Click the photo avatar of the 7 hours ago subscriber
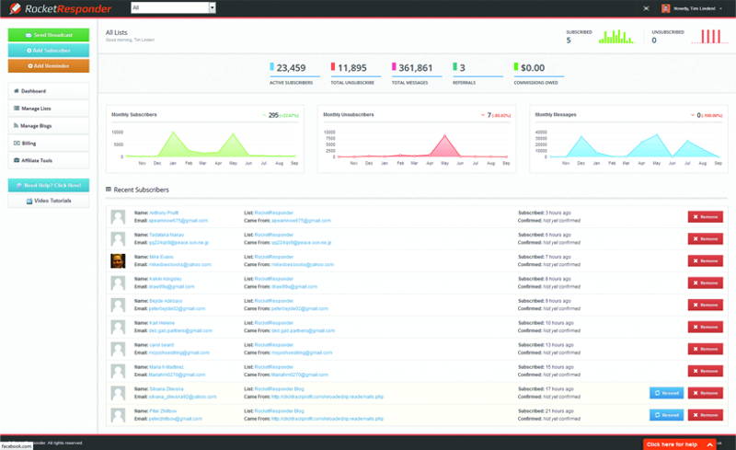The height and width of the screenshot is (450, 736). click(118, 260)
